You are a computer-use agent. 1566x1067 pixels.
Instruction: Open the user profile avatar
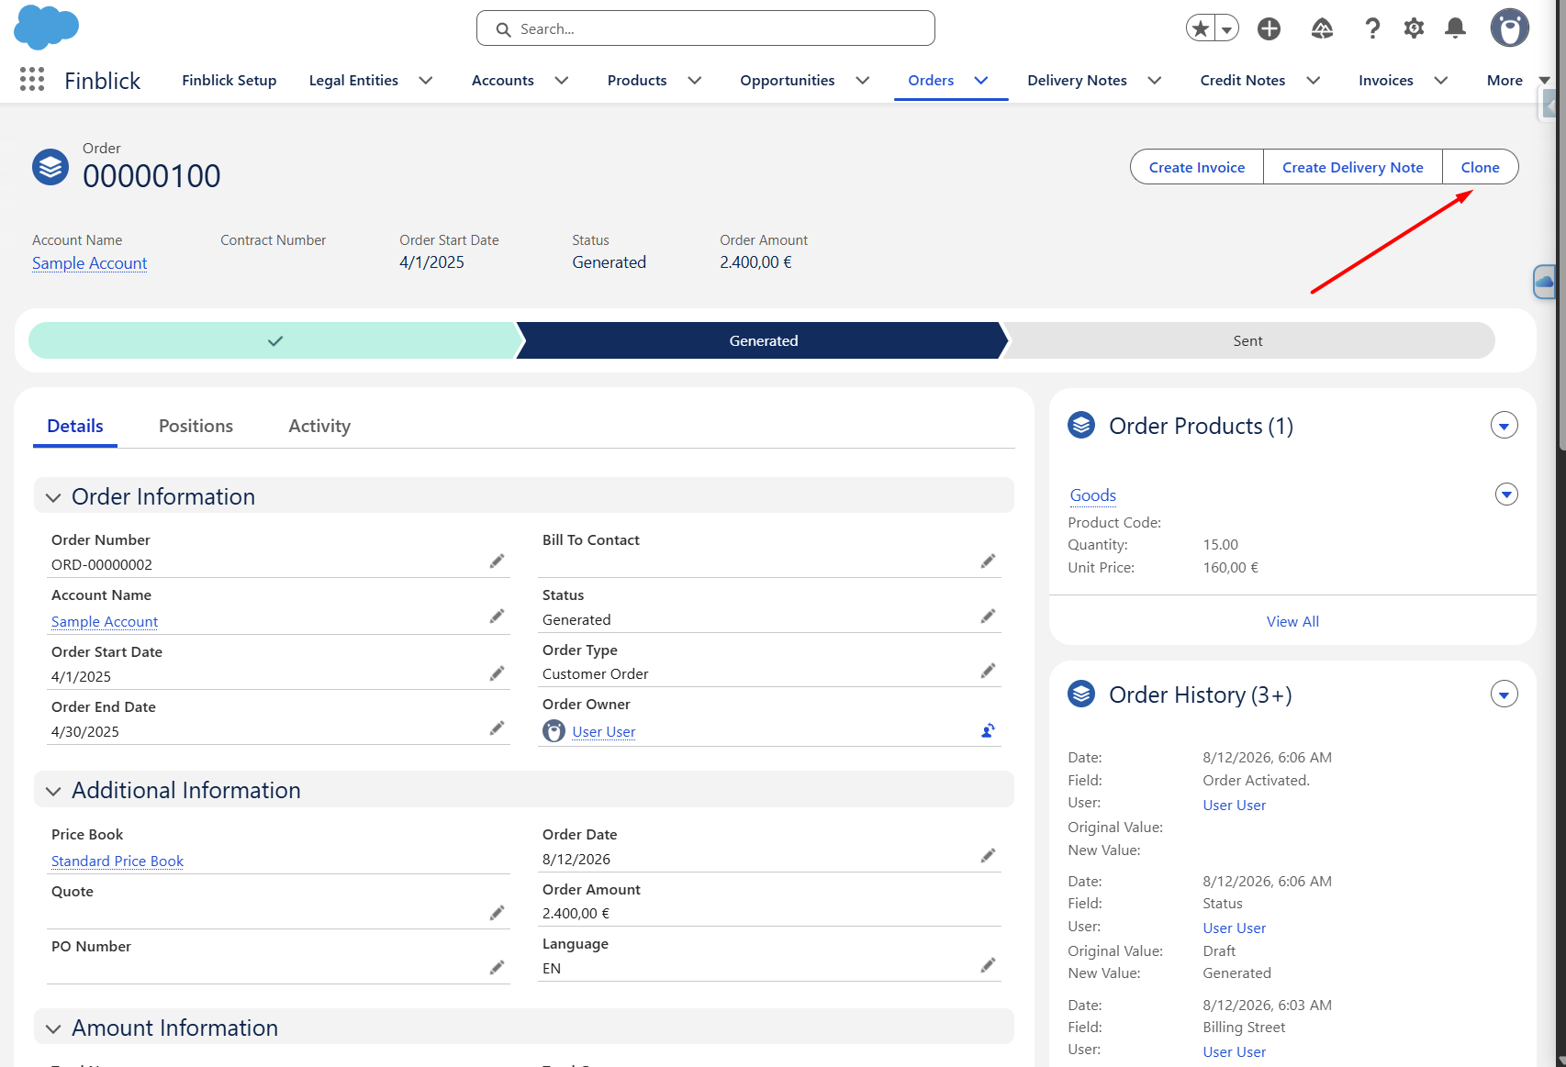1509,28
